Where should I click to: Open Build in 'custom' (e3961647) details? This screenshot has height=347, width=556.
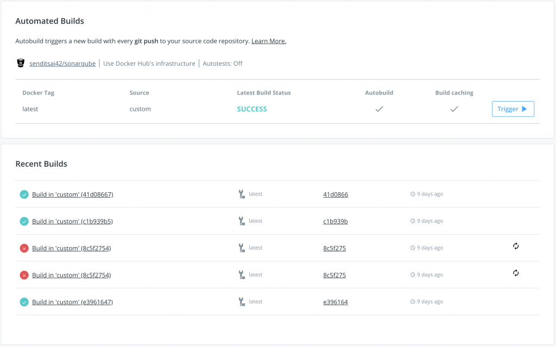coord(72,302)
